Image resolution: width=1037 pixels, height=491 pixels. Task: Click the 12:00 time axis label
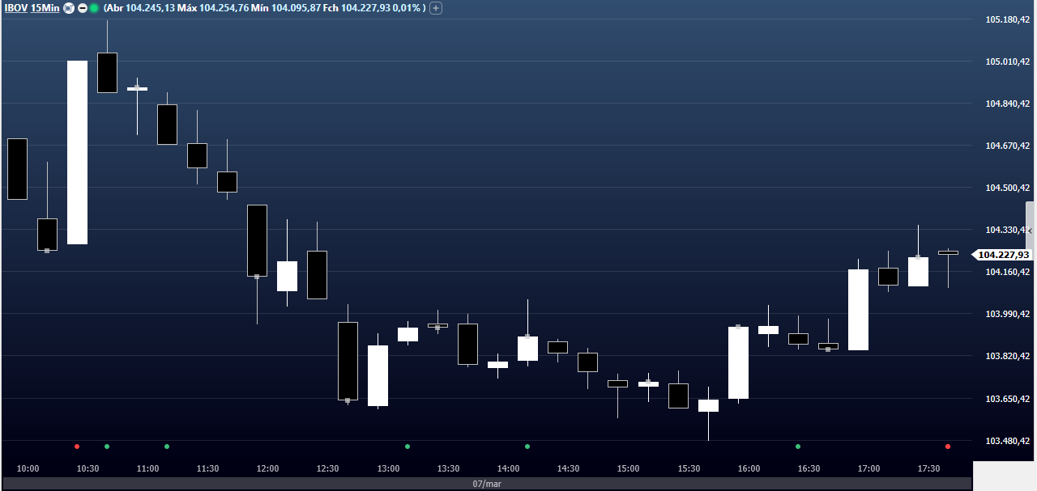click(267, 469)
